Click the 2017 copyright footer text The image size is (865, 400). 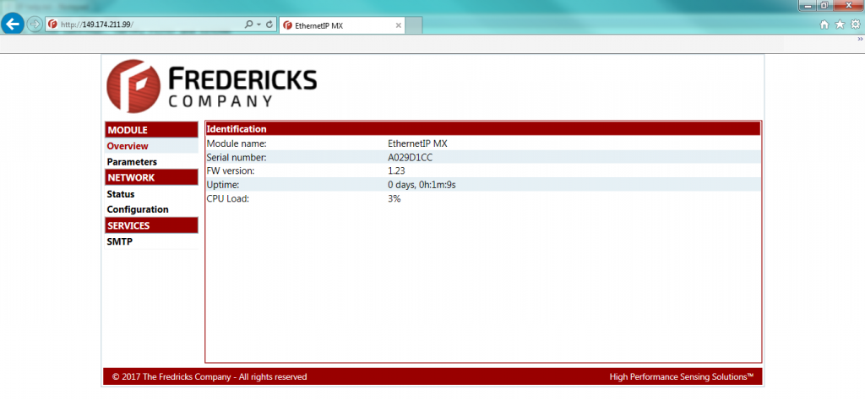coord(209,377)
